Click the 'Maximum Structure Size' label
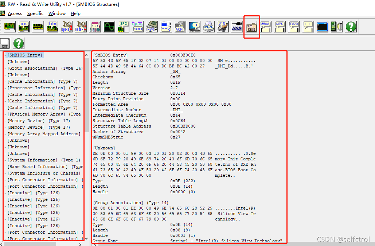Screen dimensions: 375x246 (121, 93)
